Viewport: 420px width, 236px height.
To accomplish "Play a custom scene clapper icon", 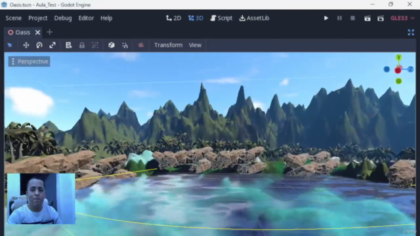I will click(x=381, y=18).
